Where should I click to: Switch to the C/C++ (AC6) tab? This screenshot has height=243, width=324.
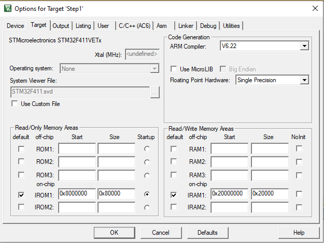[x=134, y=25]
